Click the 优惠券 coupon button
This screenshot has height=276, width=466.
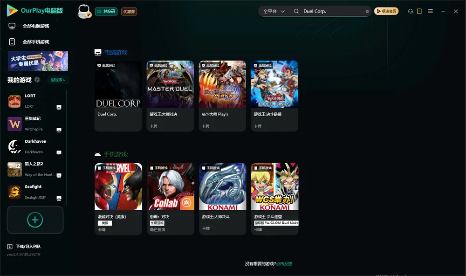pos(129,12)
